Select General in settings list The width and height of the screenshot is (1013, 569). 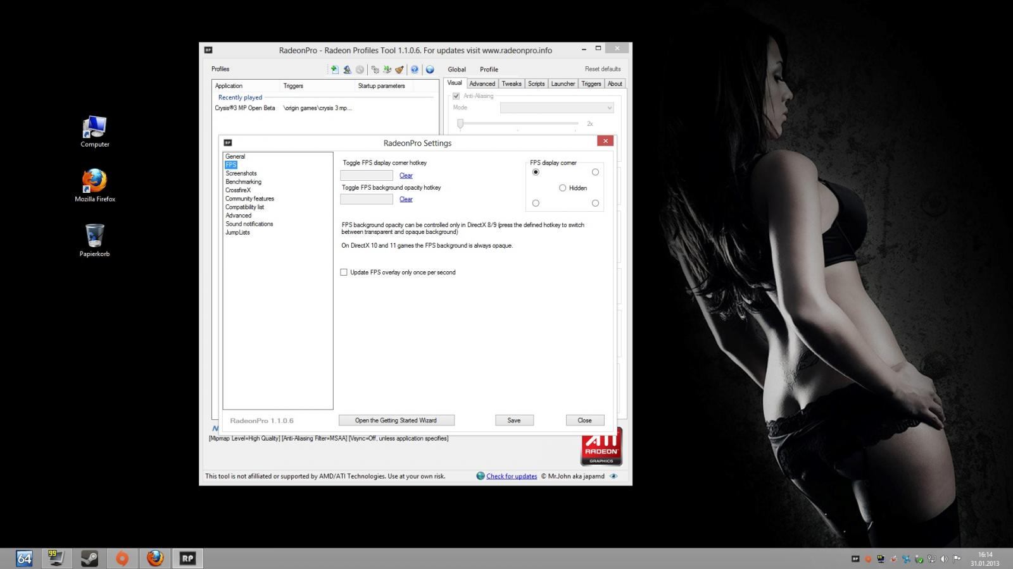tap(236, 156)
